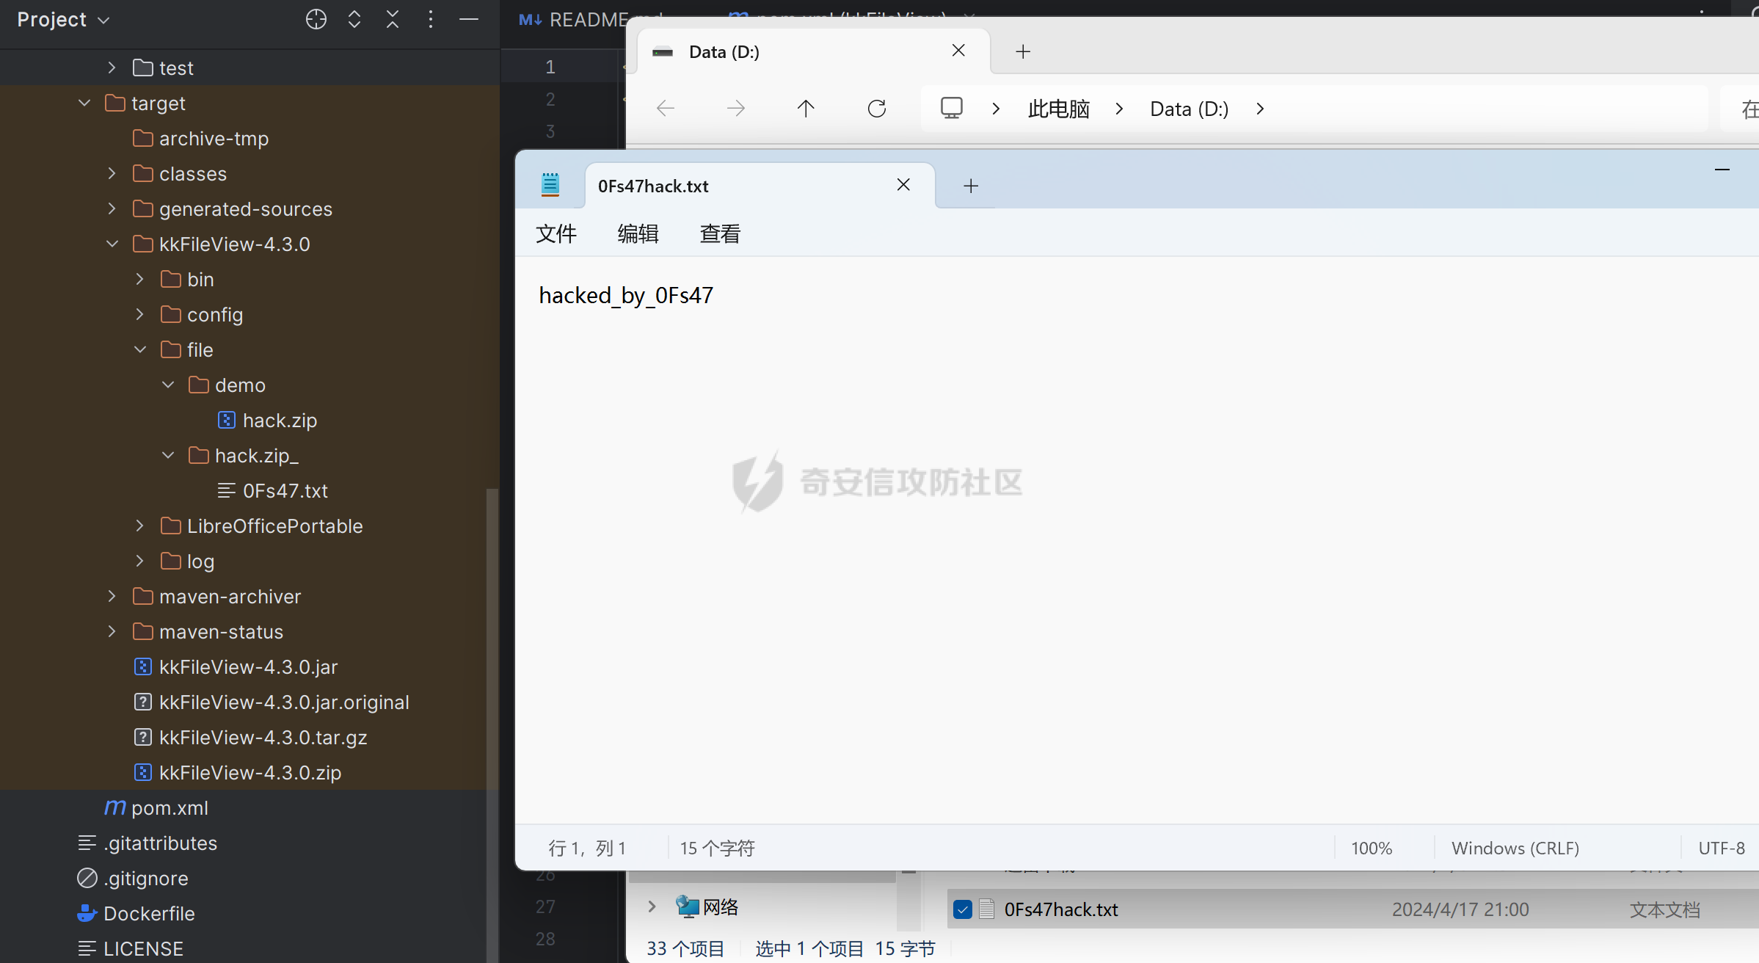The width and height of the screenshot is (1759, 963).
Task: Select kkFileView-4.3.0.tar.gz file
Action: coord(250,737)
